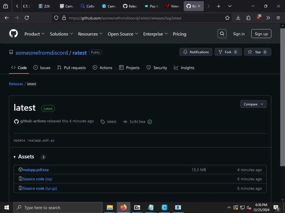Expand the Resources menu
Screen dimensions: 285x213
pyautogui.click(x=90, y=34)
